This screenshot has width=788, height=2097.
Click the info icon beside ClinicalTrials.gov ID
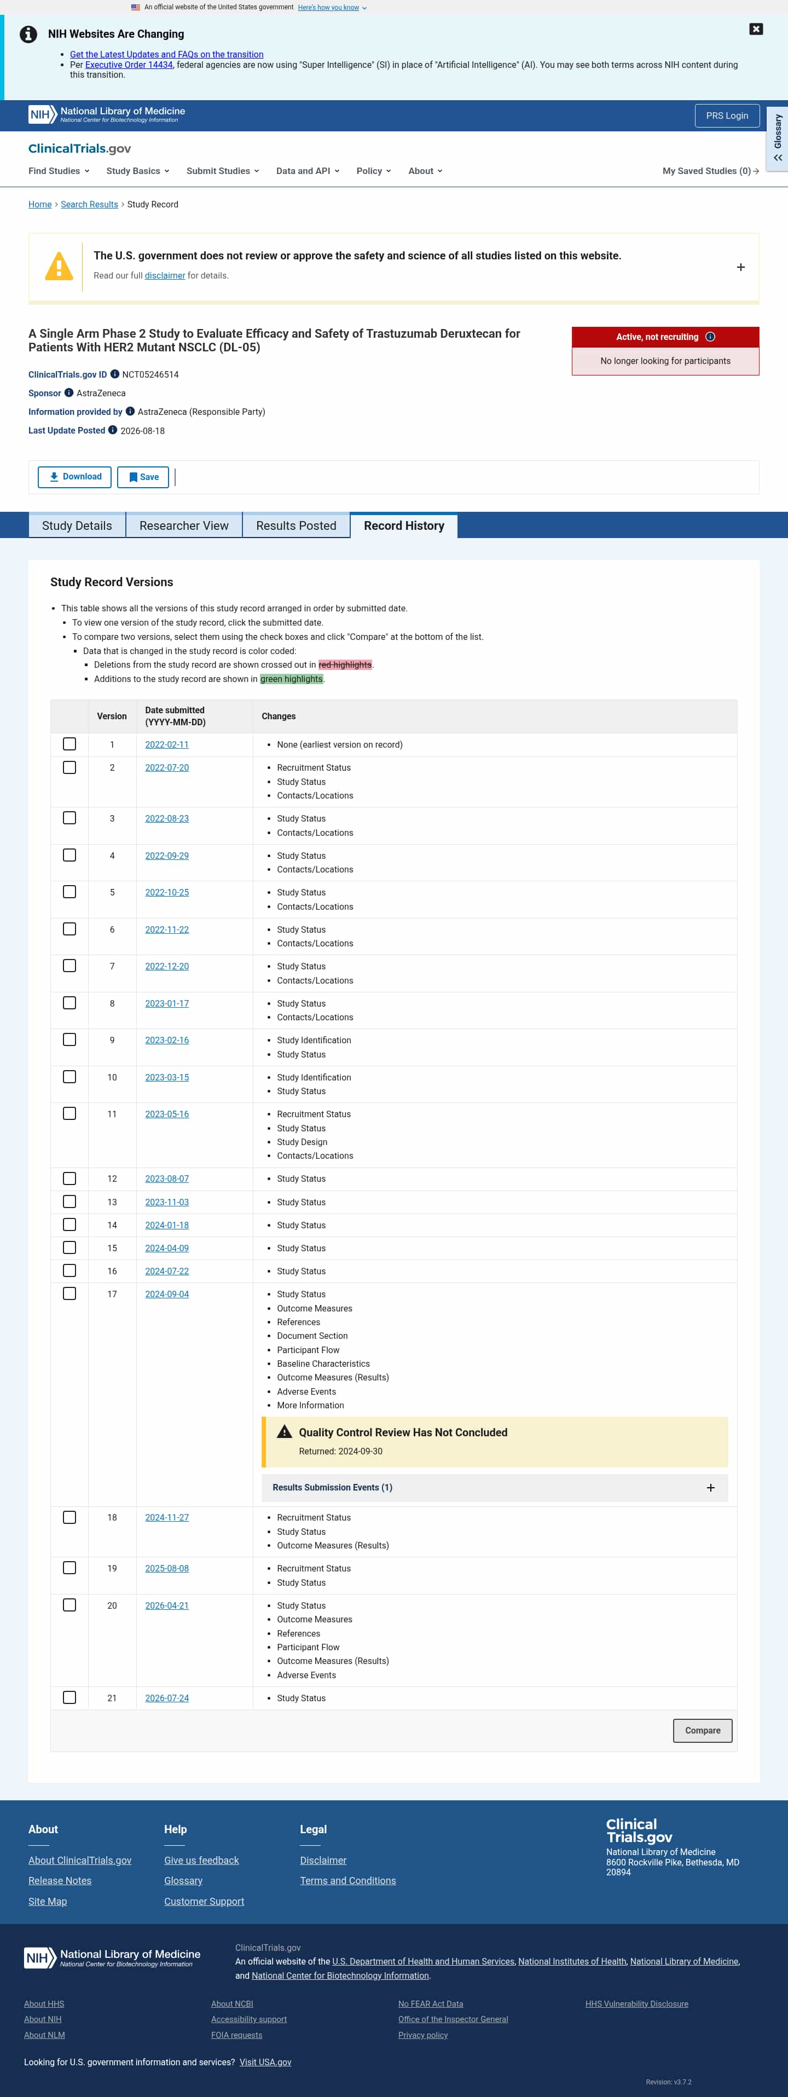[115, 374]
